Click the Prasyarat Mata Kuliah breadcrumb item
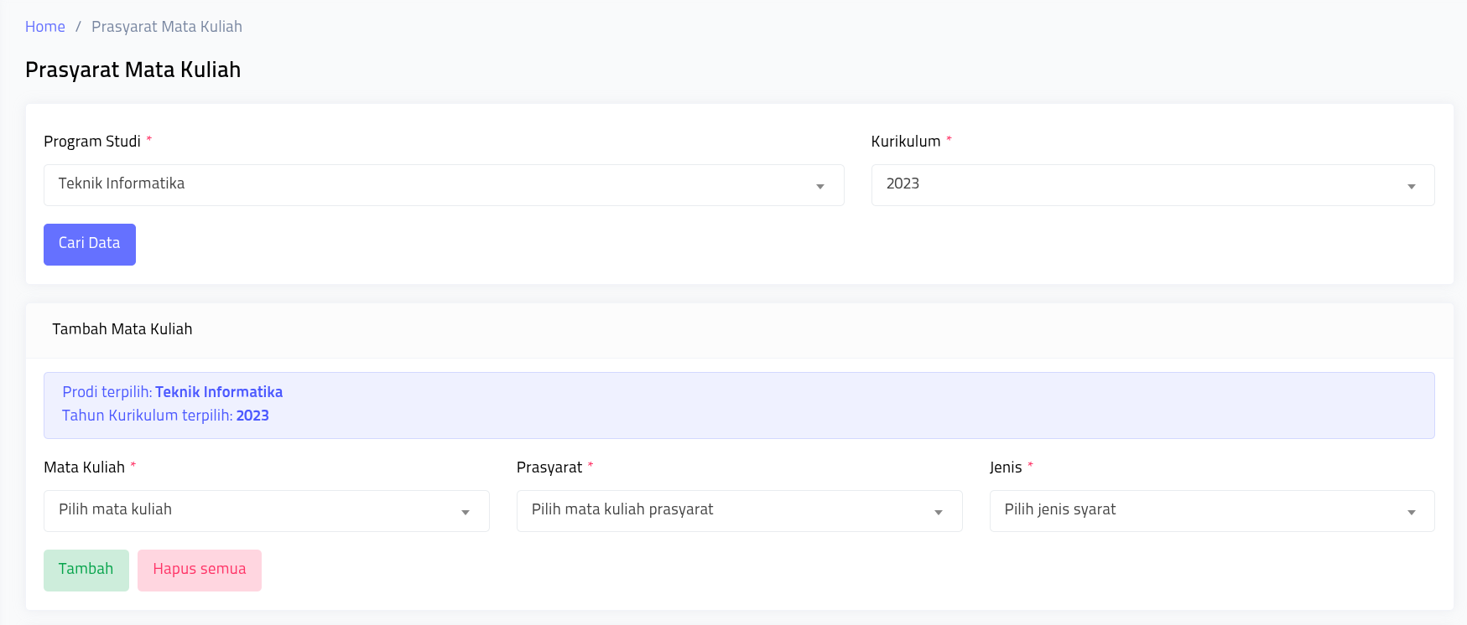This screenshot has width=1467, height=625. [x=166, y=27]
